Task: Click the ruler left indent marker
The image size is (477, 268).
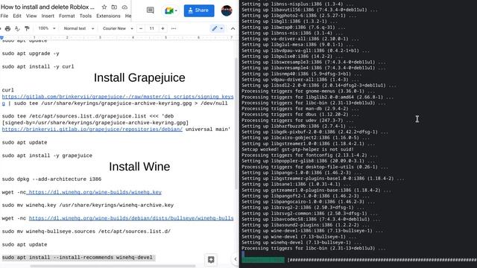Action: click(x=1, y=38)
